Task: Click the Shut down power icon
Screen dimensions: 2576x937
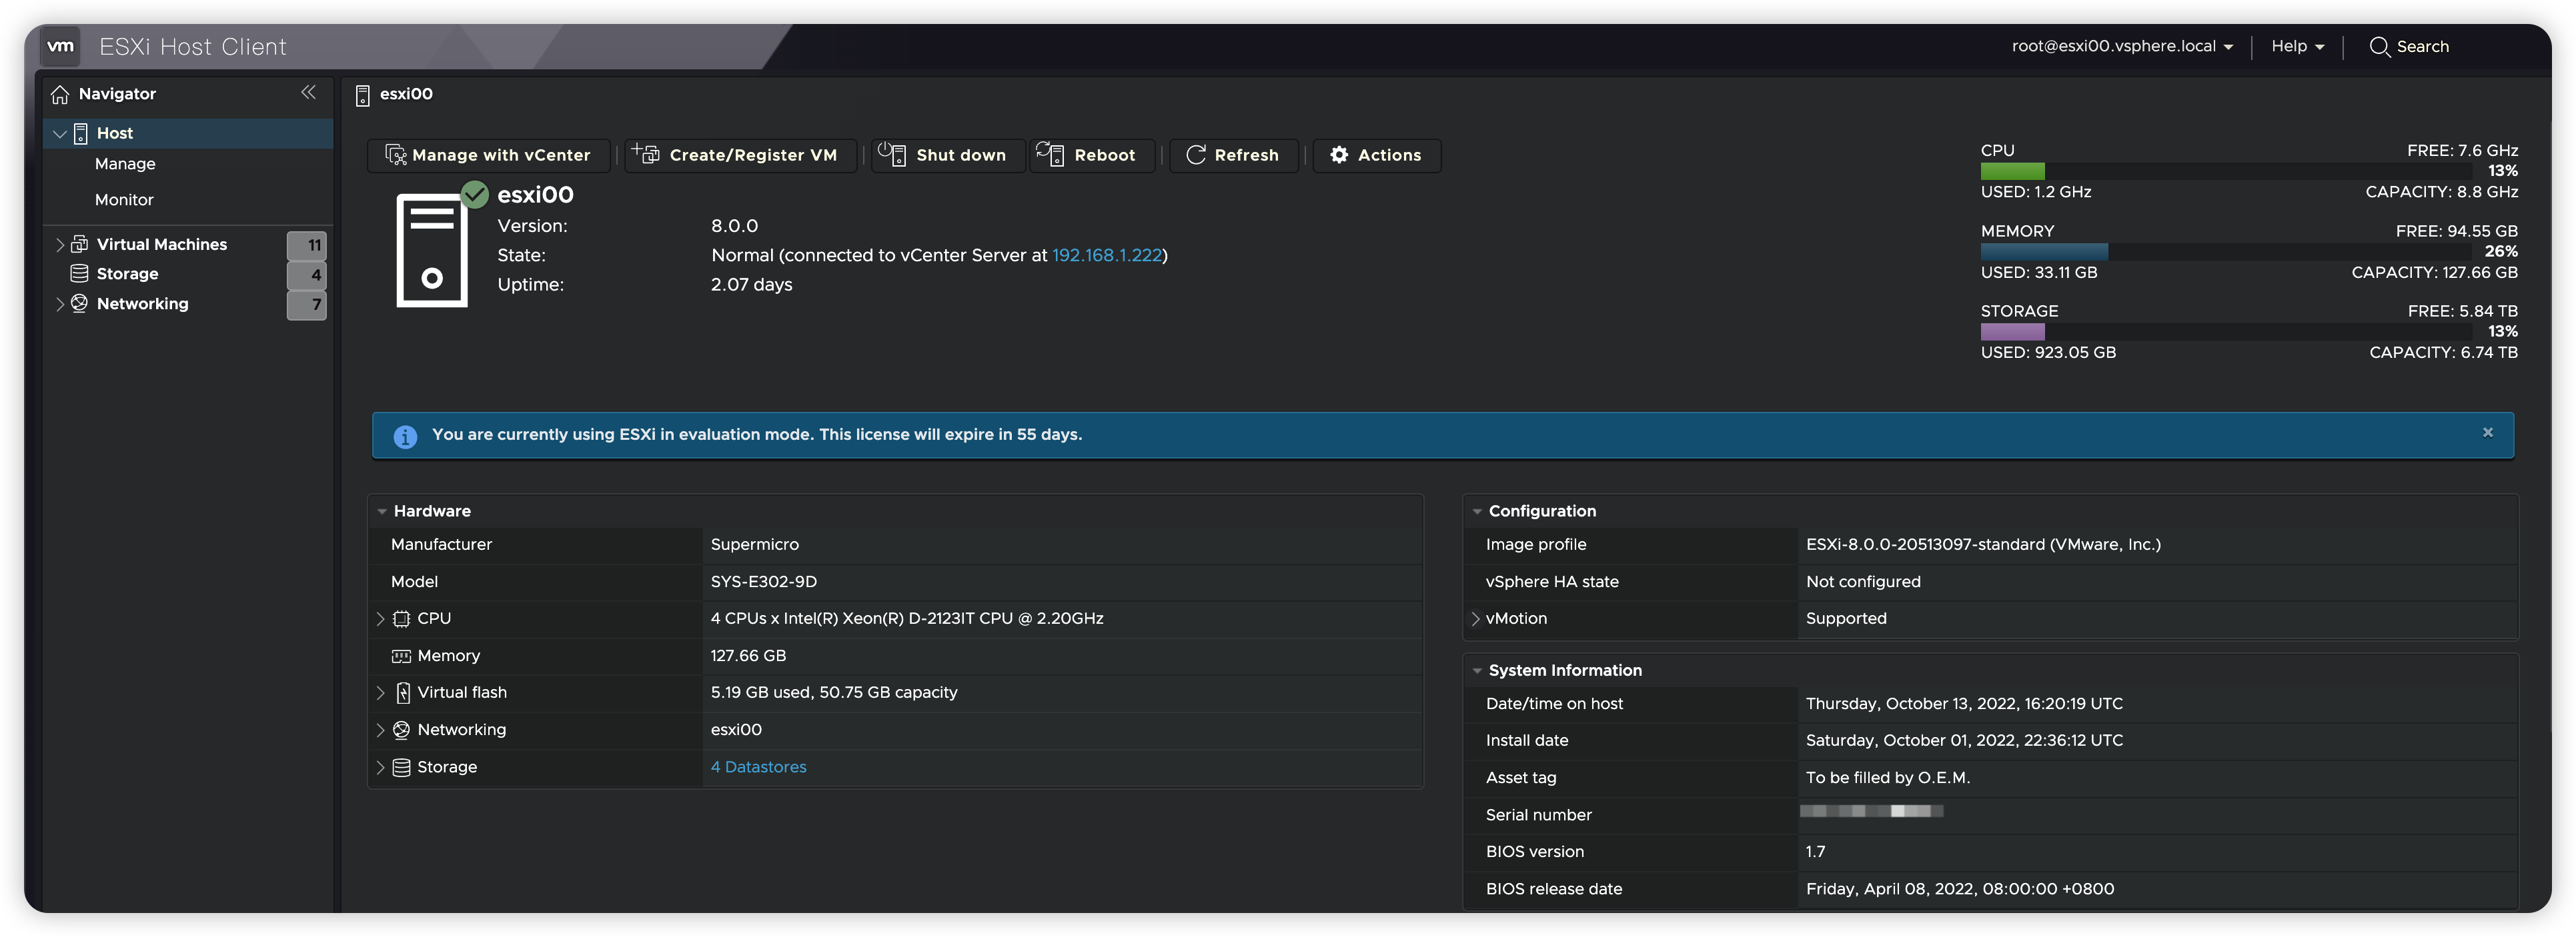Action: coord(892,154)
